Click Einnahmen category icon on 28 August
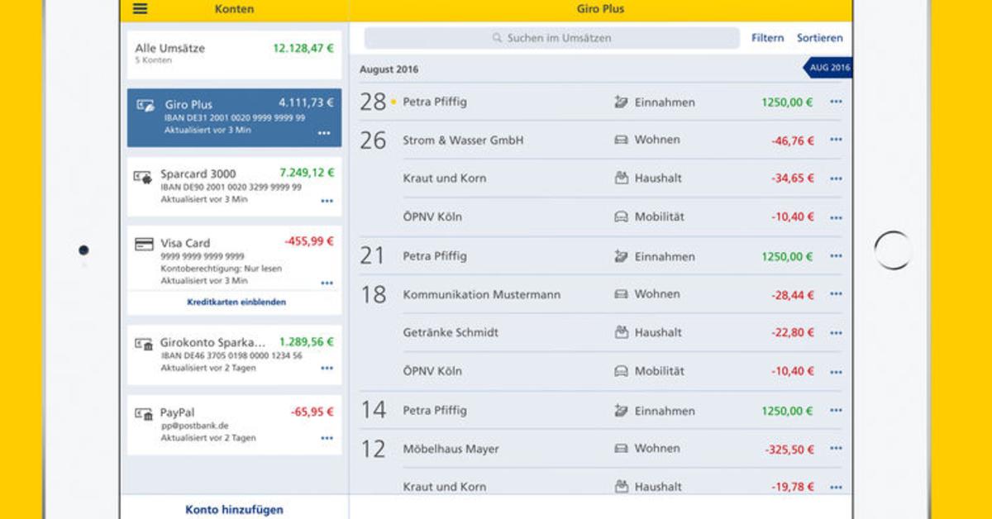 (x=621, y=102)
